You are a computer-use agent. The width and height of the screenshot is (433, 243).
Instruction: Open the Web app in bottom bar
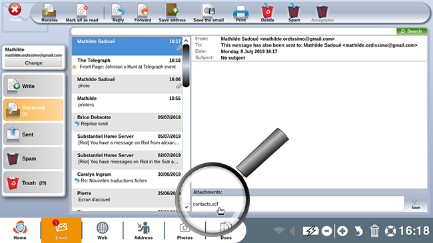tap(102, 230)
